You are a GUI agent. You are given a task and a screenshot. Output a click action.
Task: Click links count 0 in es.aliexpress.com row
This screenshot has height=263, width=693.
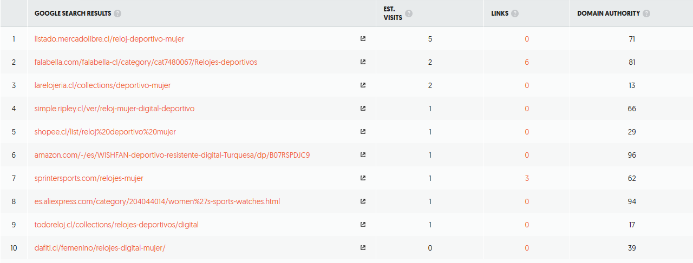[x=527, y=201]
